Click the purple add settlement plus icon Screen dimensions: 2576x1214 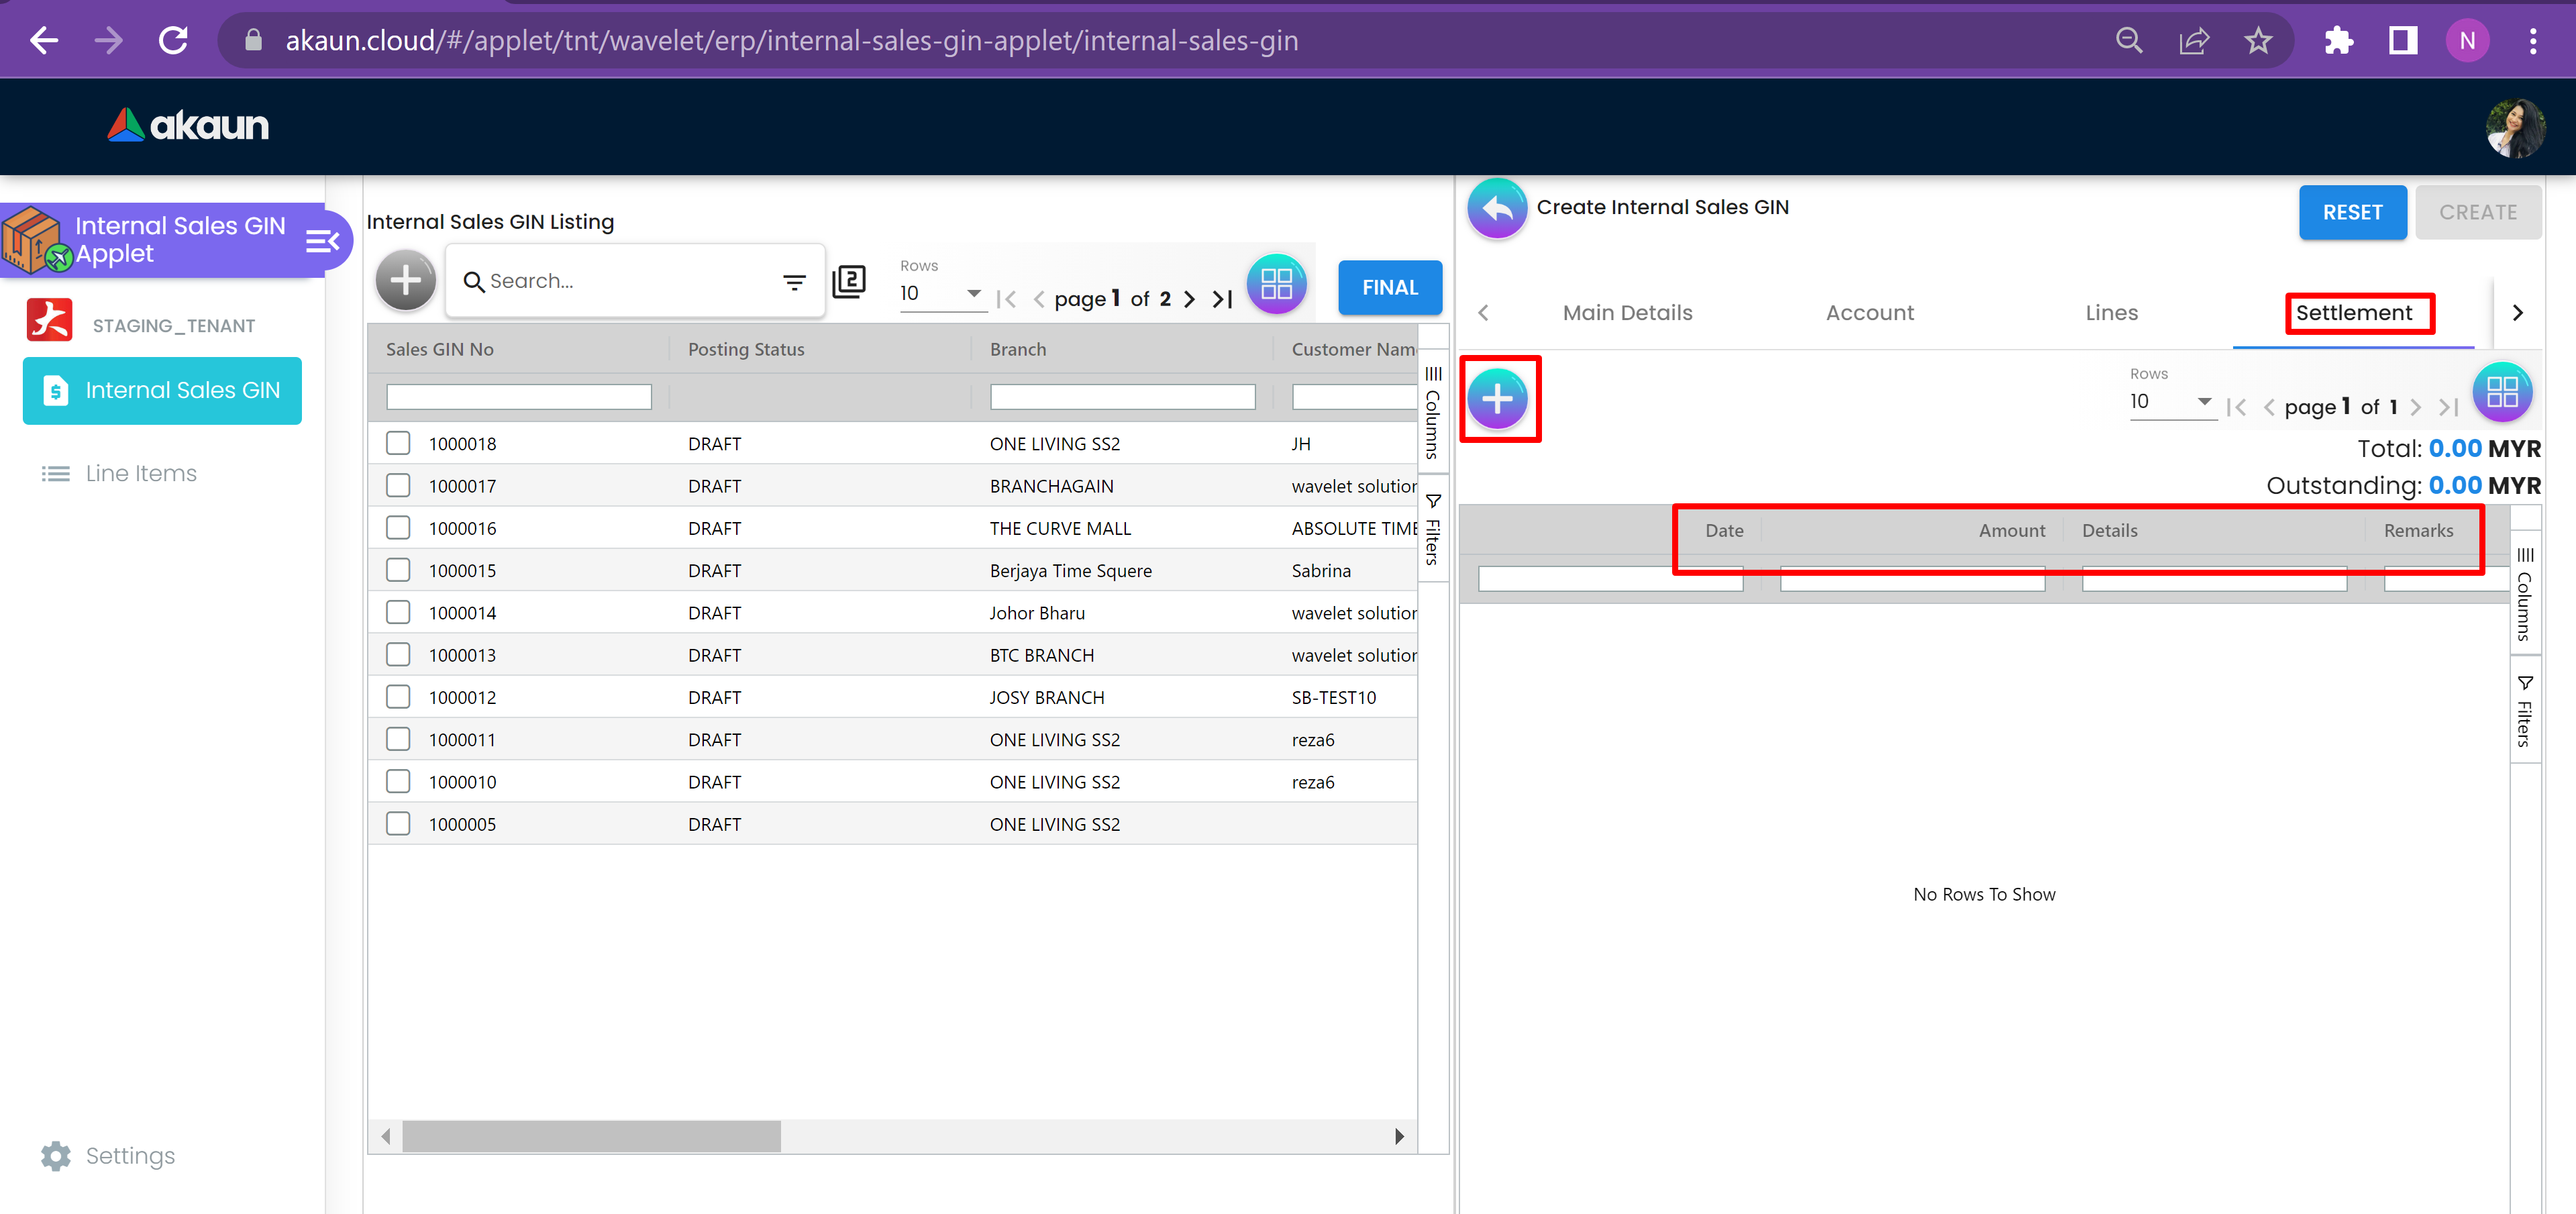point(1497,399)
